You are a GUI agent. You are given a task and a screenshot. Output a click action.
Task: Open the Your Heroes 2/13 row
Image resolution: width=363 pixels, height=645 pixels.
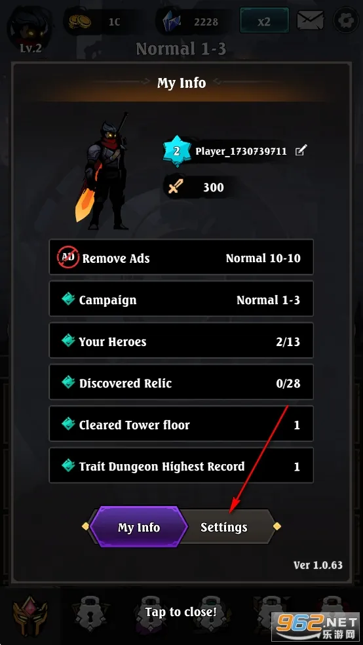(181, 341)
